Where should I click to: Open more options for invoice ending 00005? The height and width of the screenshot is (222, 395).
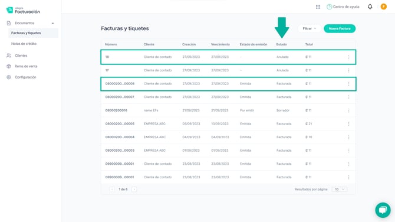click(348, 124)
